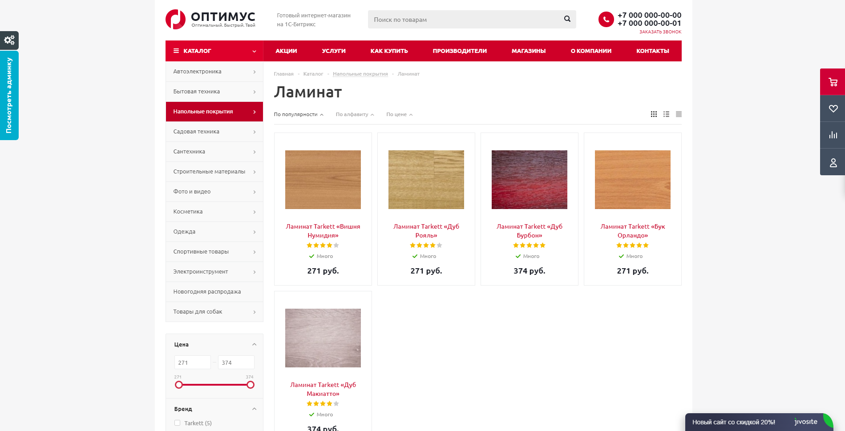The width and height of the screenshot is (845, 431).
Task: Click the left price slider handle
Action: click(179, 385)
